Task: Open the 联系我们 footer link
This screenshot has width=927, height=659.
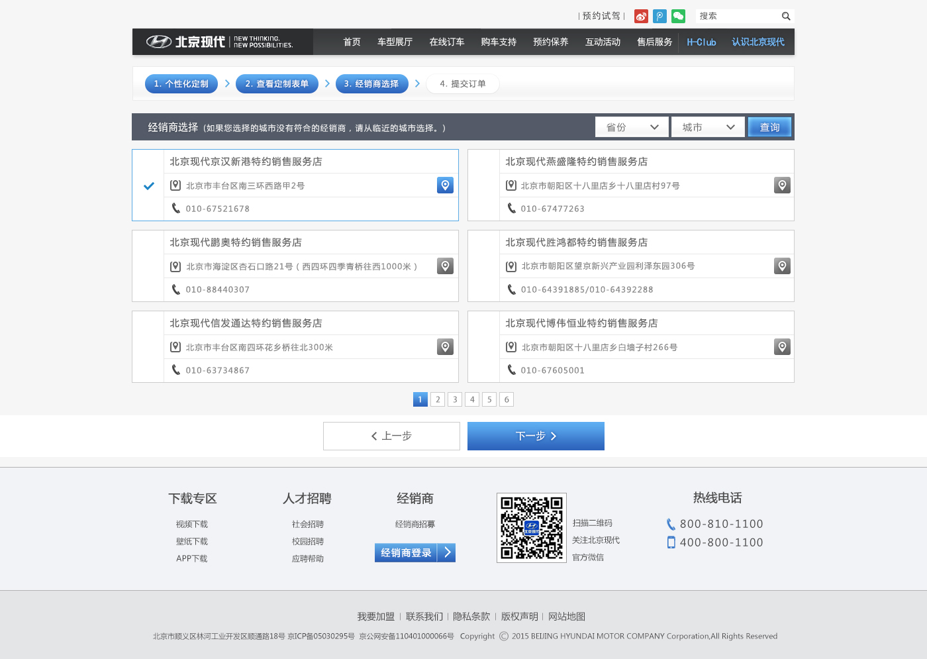Action: [424, 617]
